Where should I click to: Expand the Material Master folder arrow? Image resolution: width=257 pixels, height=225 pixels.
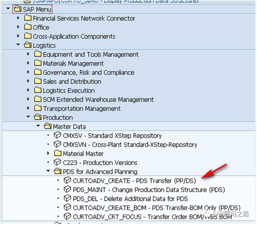(x=48, y=153)
